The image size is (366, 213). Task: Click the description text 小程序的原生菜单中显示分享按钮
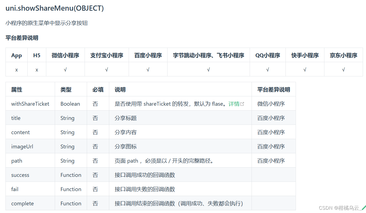click(47, 23)
